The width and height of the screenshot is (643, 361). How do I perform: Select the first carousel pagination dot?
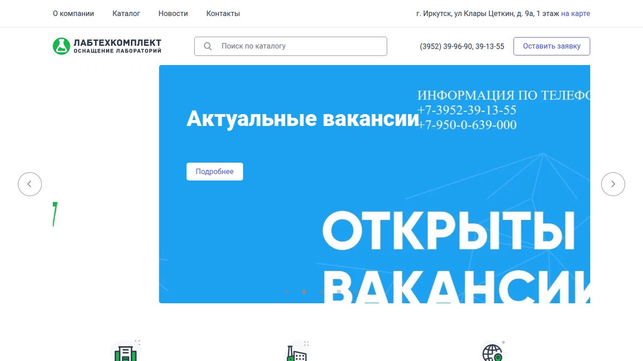287,292
